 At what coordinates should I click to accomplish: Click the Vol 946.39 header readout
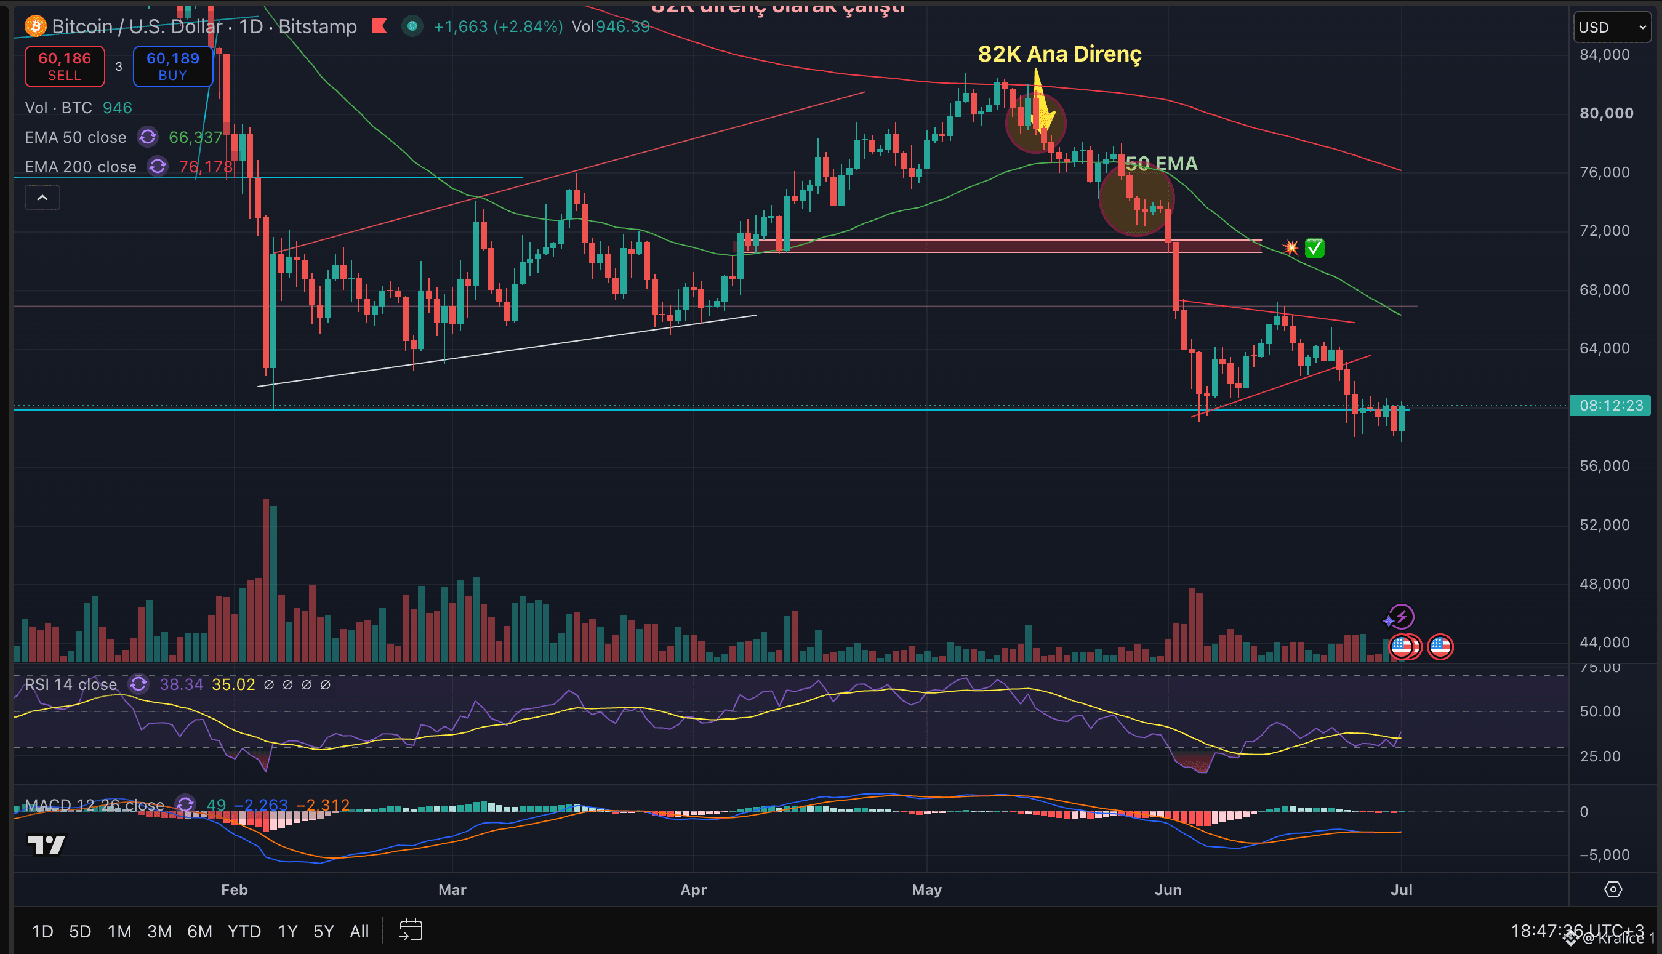(x=611, y=26)
